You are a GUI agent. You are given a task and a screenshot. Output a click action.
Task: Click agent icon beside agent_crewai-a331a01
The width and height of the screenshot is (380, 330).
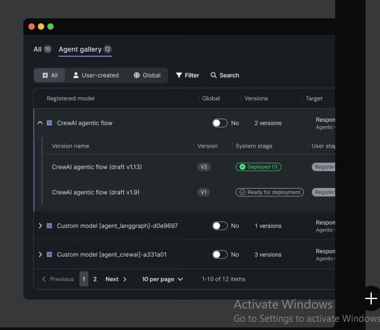49,254
